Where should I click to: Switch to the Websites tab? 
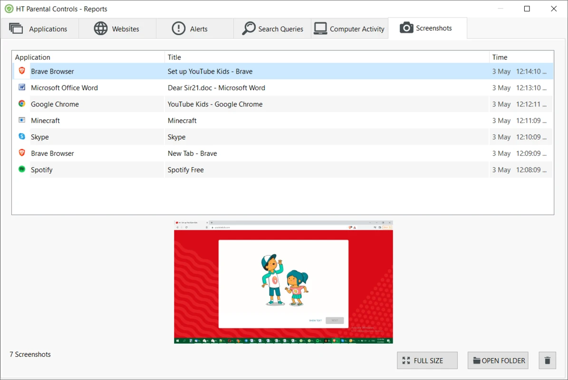(x=117, y=29)
